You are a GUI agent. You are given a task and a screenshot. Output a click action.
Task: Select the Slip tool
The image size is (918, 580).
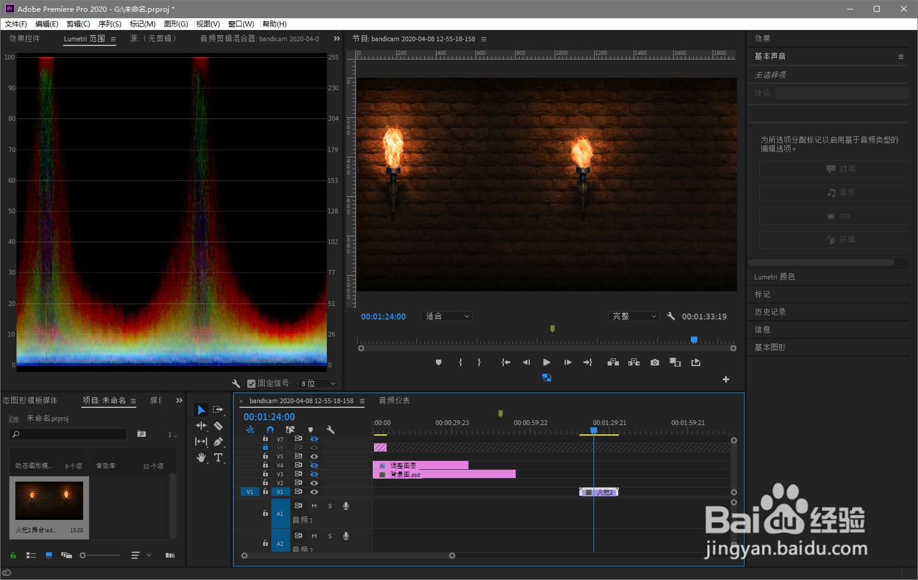[x=201, y=441]
